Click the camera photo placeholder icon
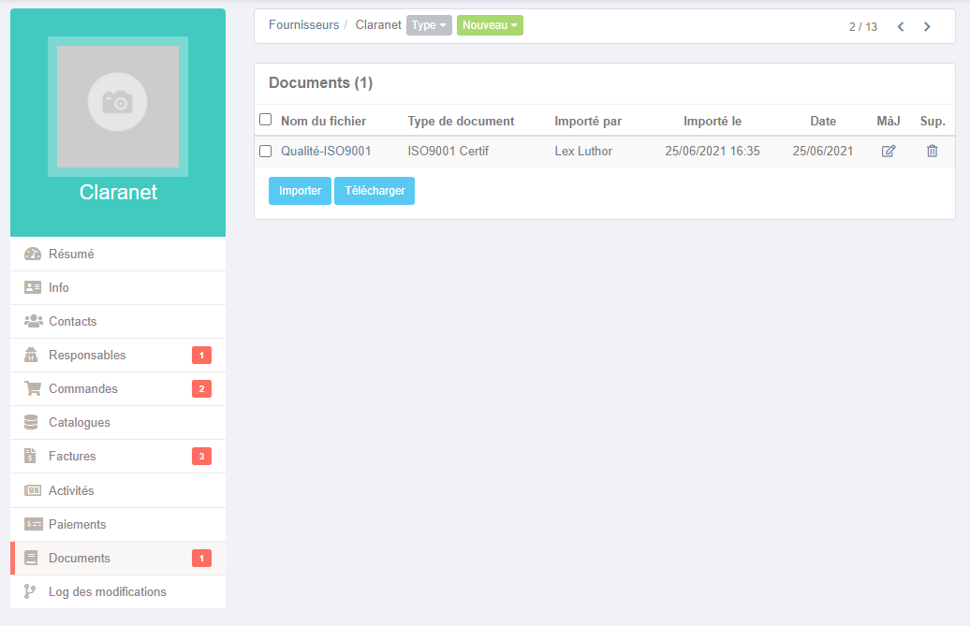This screenshot has width=970, height=626. [x=118, y=102]
